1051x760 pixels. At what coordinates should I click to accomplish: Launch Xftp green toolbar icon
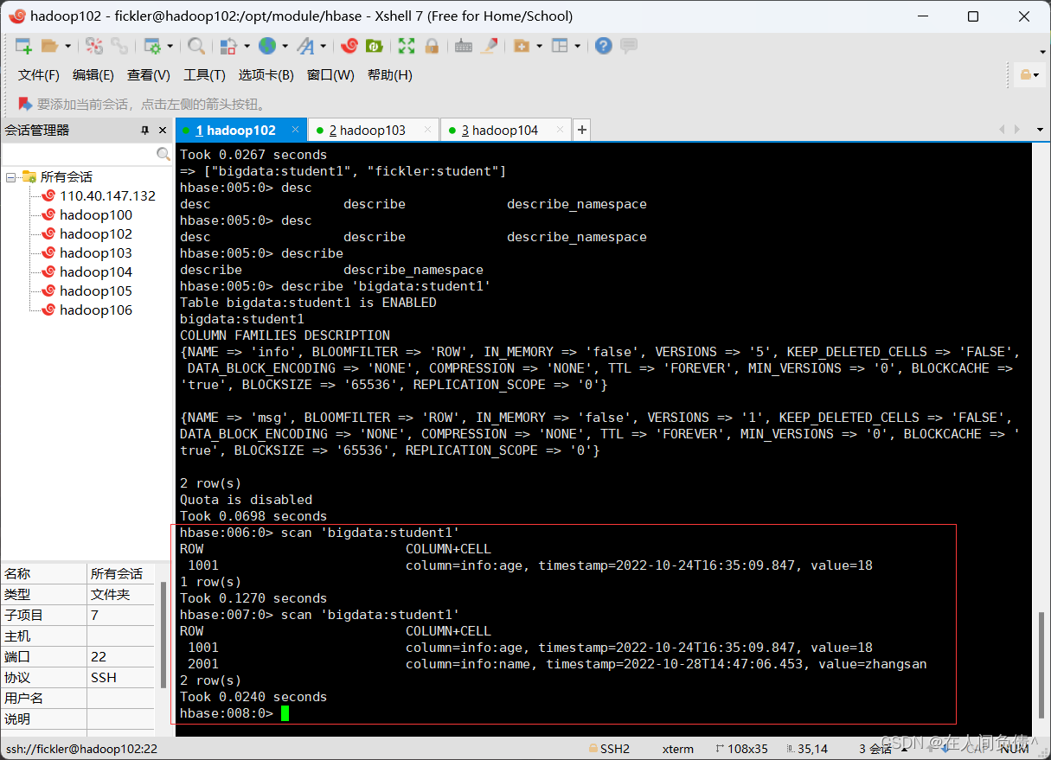pos(375,46)
